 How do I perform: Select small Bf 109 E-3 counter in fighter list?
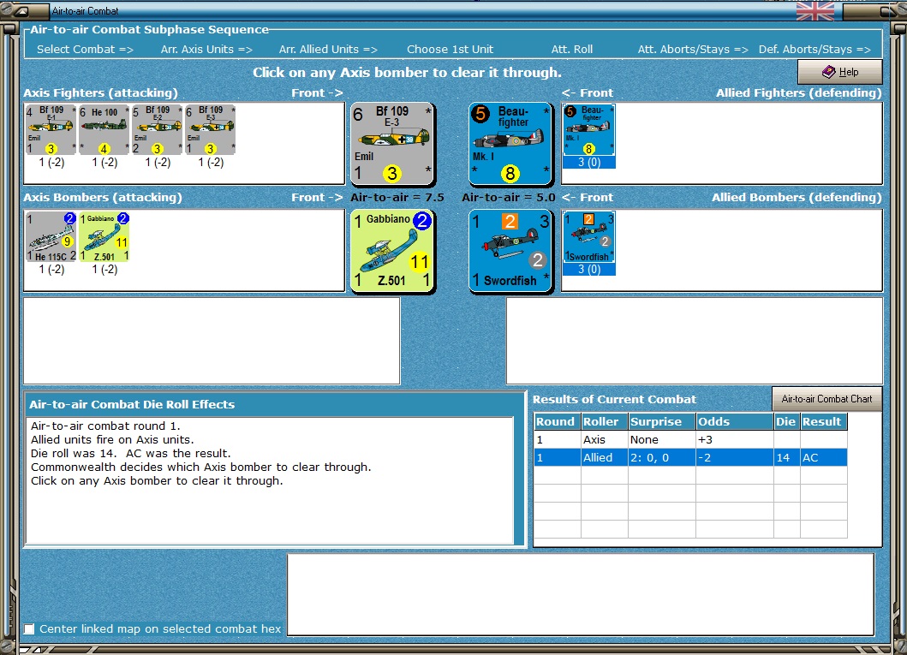(x=211, y=129)
